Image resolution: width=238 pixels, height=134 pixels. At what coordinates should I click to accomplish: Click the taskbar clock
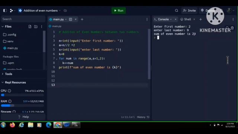(x=230, y=125)
